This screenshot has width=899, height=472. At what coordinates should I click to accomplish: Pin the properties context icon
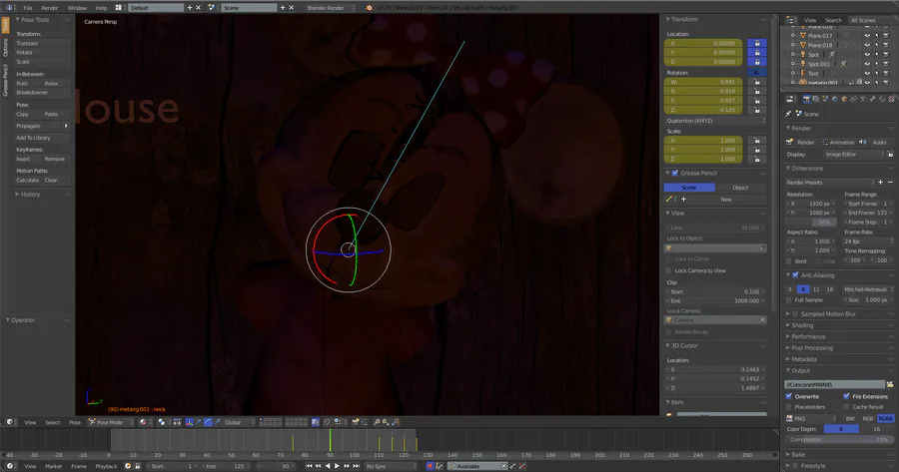788,114
